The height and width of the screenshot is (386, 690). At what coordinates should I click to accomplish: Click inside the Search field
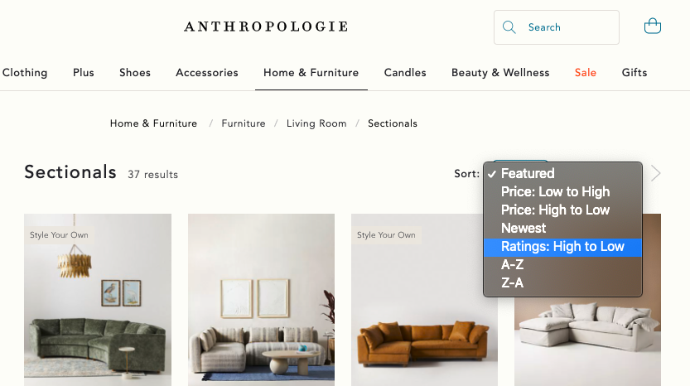pos(557,27)
